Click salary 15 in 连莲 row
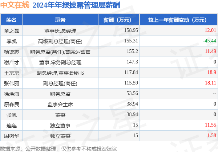This screenshot has width=218, height=152. pos(136,125)
